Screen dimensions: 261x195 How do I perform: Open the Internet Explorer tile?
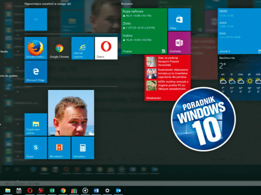click(83, 48)
